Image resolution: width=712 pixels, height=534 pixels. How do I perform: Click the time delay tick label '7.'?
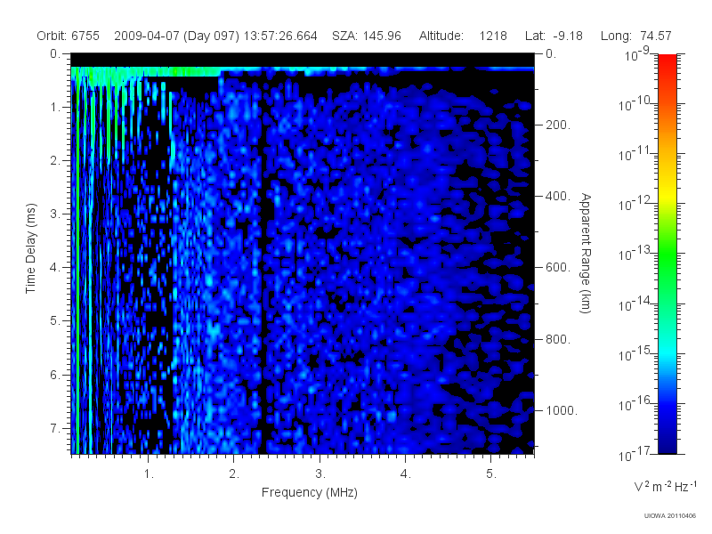point(55,428)
